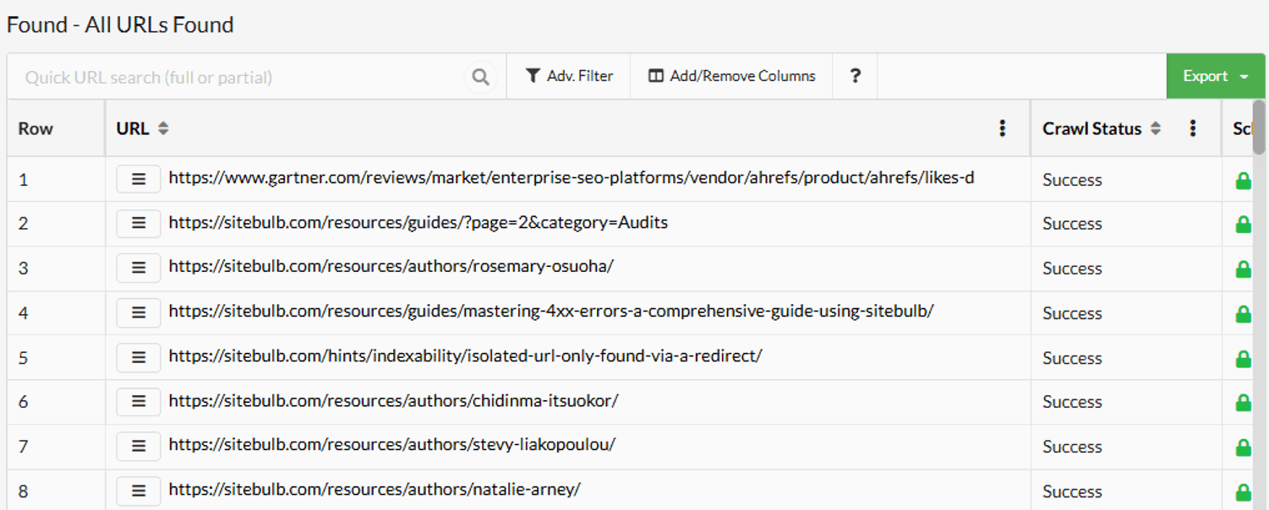The height and width of the screenshot is (510, 1269).
Task: Sort by the URL column header
Action: [x=142, y=128]
